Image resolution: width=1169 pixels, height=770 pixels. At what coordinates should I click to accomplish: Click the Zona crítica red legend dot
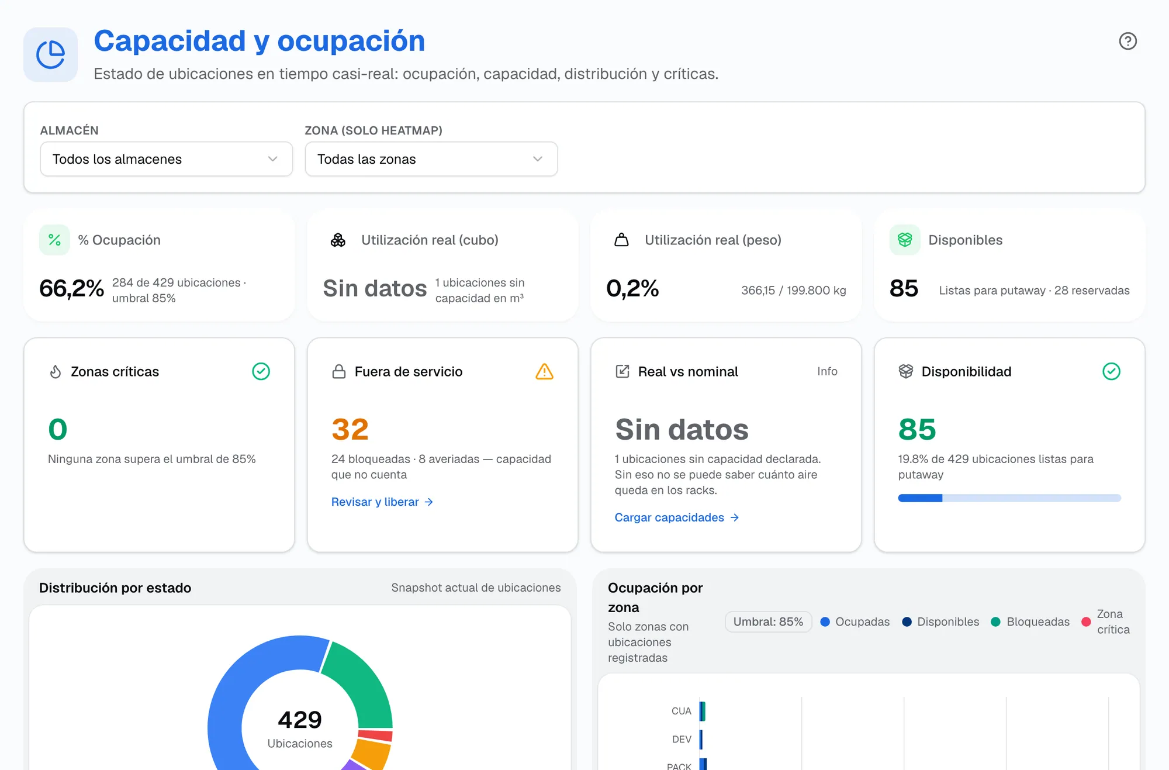pyautogui.click(x=1086, y=622)
